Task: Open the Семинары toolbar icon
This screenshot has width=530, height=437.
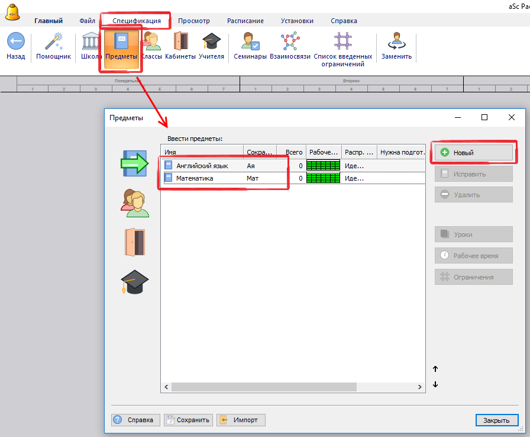Action: (x=250, y=42)
